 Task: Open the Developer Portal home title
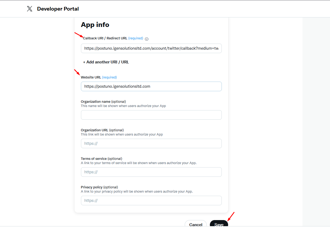tap(58, 9)
